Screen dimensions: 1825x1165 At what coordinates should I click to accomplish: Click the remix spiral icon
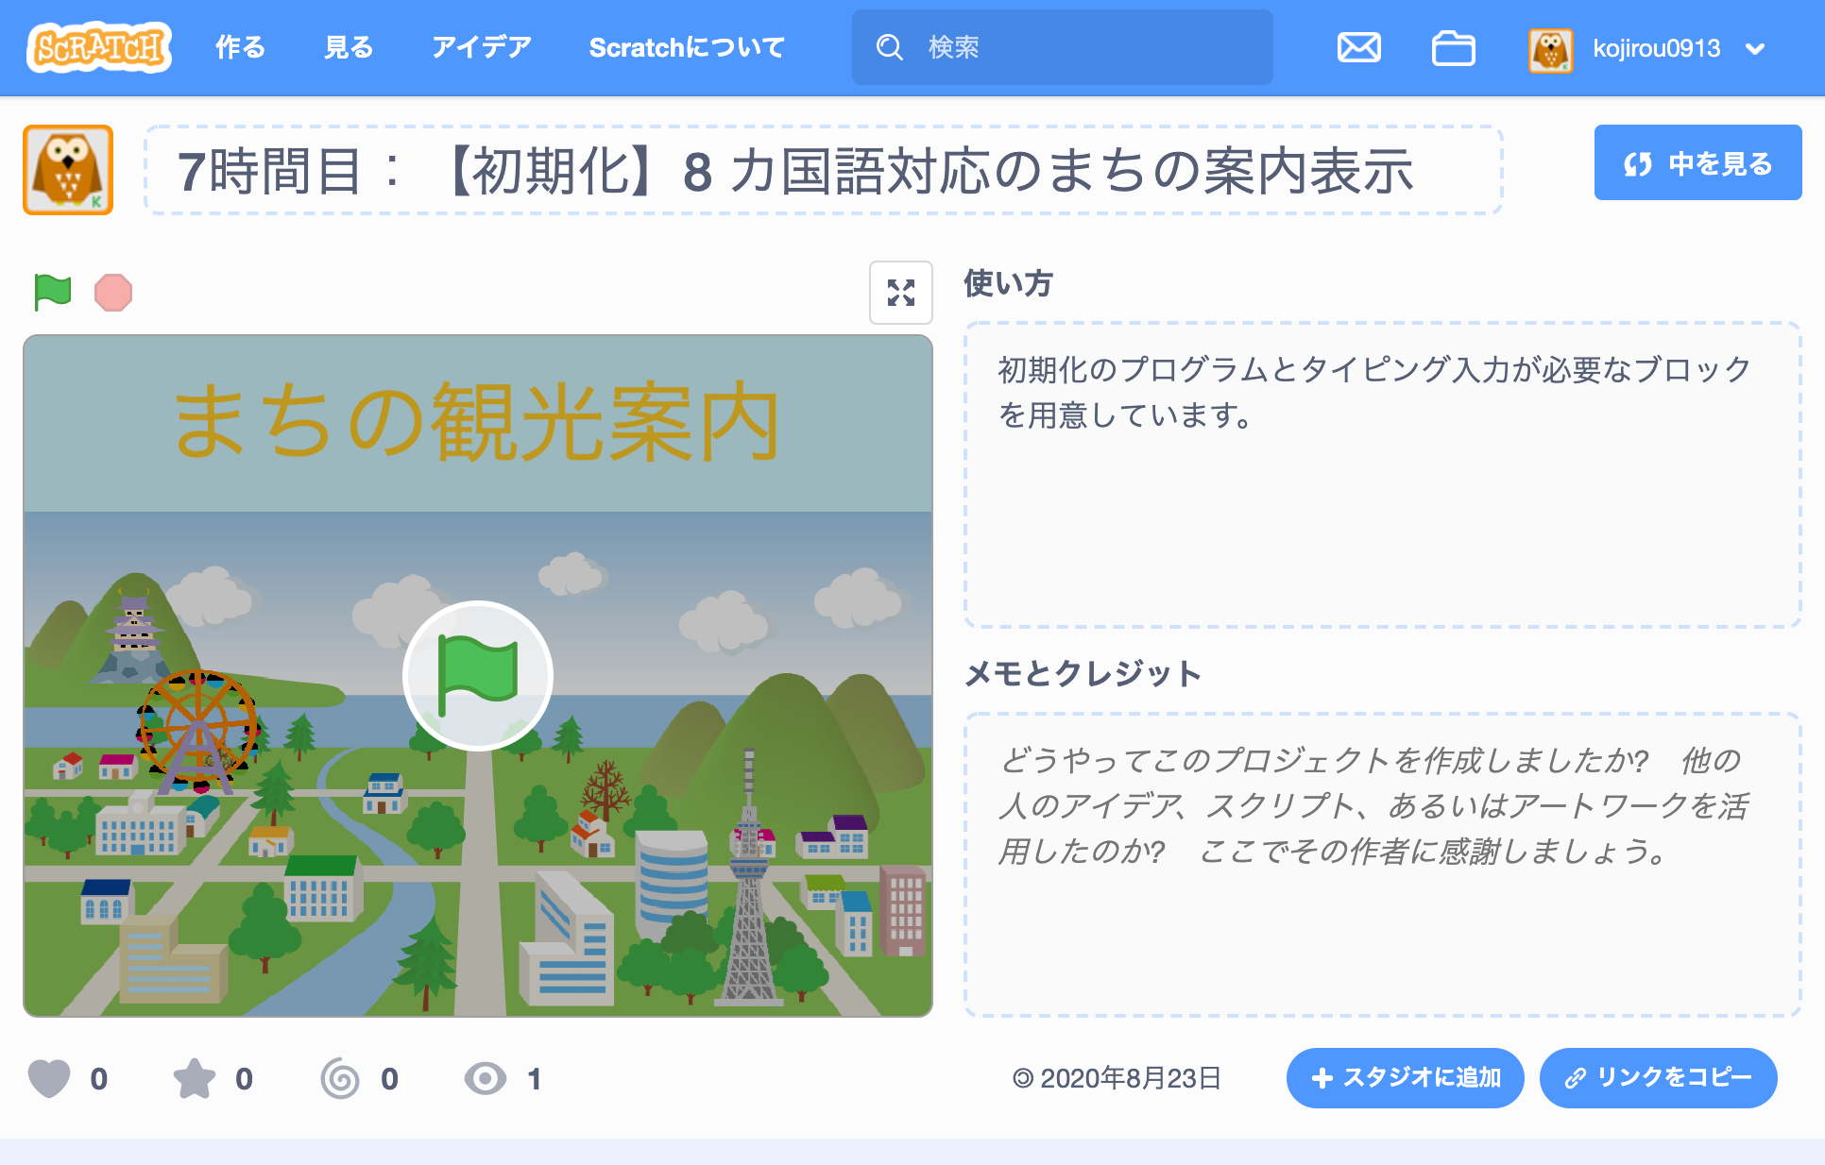[x=340, y=1078]
